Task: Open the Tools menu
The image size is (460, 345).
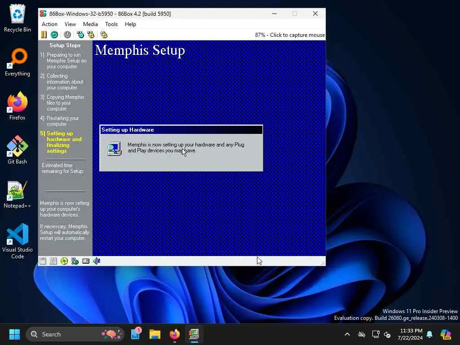Action: [x=111, y=24]
